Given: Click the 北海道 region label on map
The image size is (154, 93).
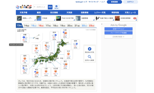Looking at the screenshot, I should coord(59,42).
